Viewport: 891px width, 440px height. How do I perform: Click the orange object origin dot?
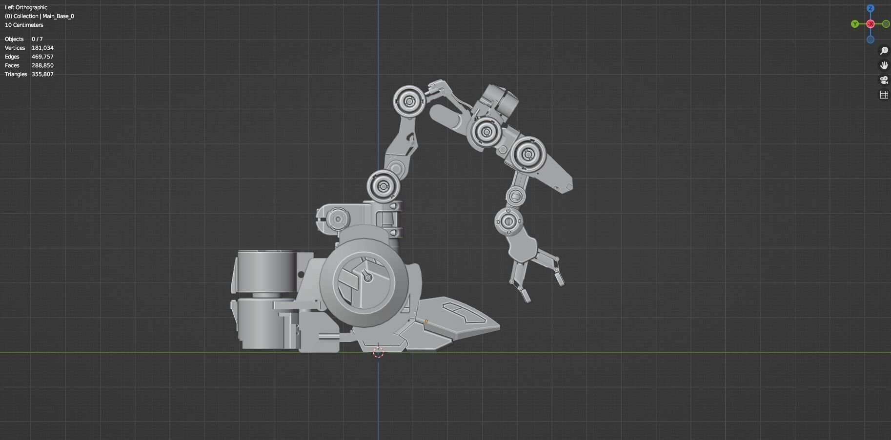pyautogui.click(x=426, y=321)
